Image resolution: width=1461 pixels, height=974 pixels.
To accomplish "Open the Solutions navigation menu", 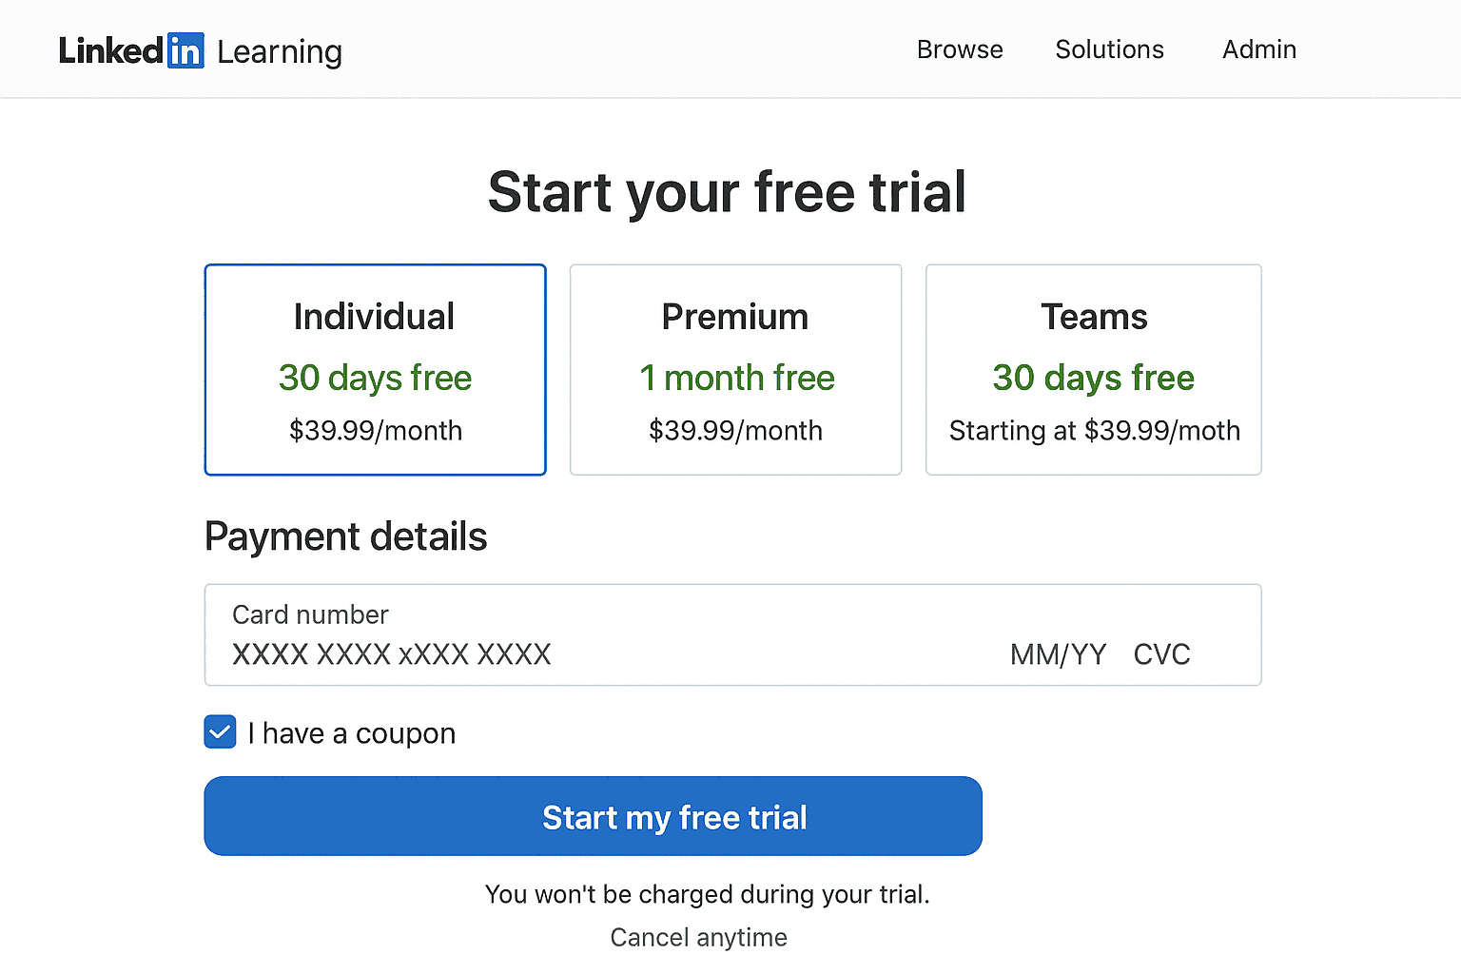I will (1109, 49).
